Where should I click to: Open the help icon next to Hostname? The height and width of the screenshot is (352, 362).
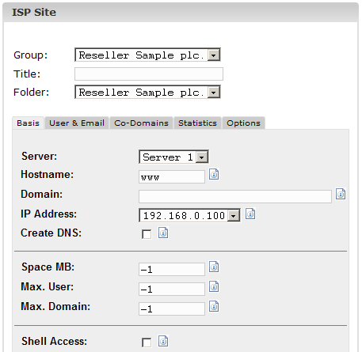(214, 175)
